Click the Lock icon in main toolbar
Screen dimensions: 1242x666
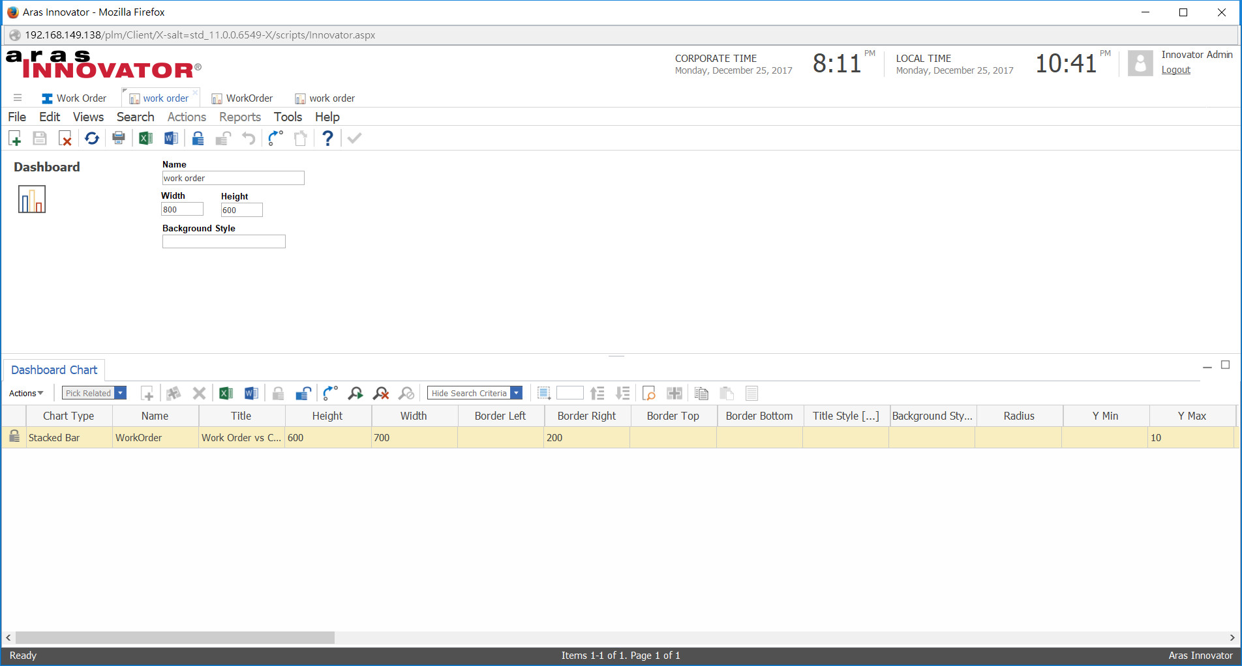(198, 138)
